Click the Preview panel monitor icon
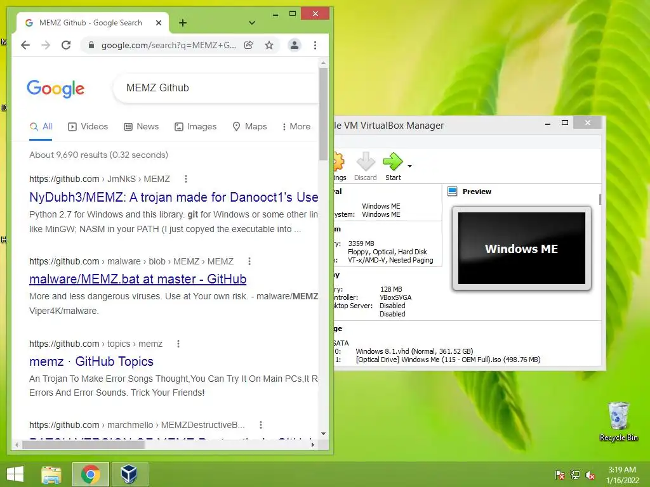Screen dimensions: 650x487 tap(452, 192)
